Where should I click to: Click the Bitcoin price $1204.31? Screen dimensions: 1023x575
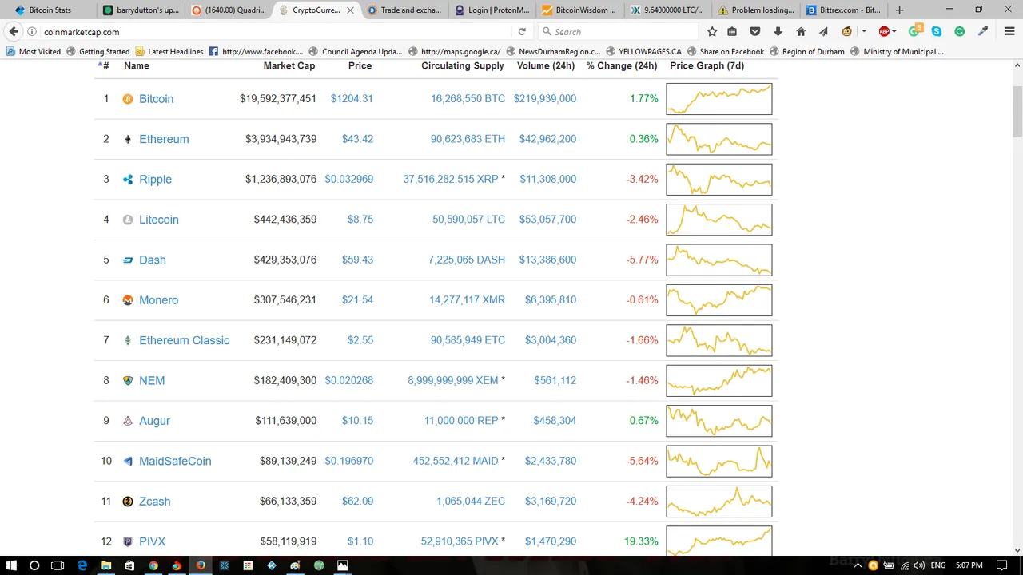click(x=352, y=99)
